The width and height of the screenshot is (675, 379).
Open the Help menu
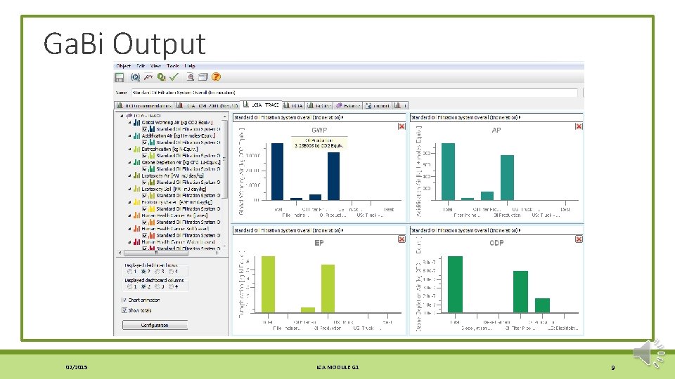[190, 66]
